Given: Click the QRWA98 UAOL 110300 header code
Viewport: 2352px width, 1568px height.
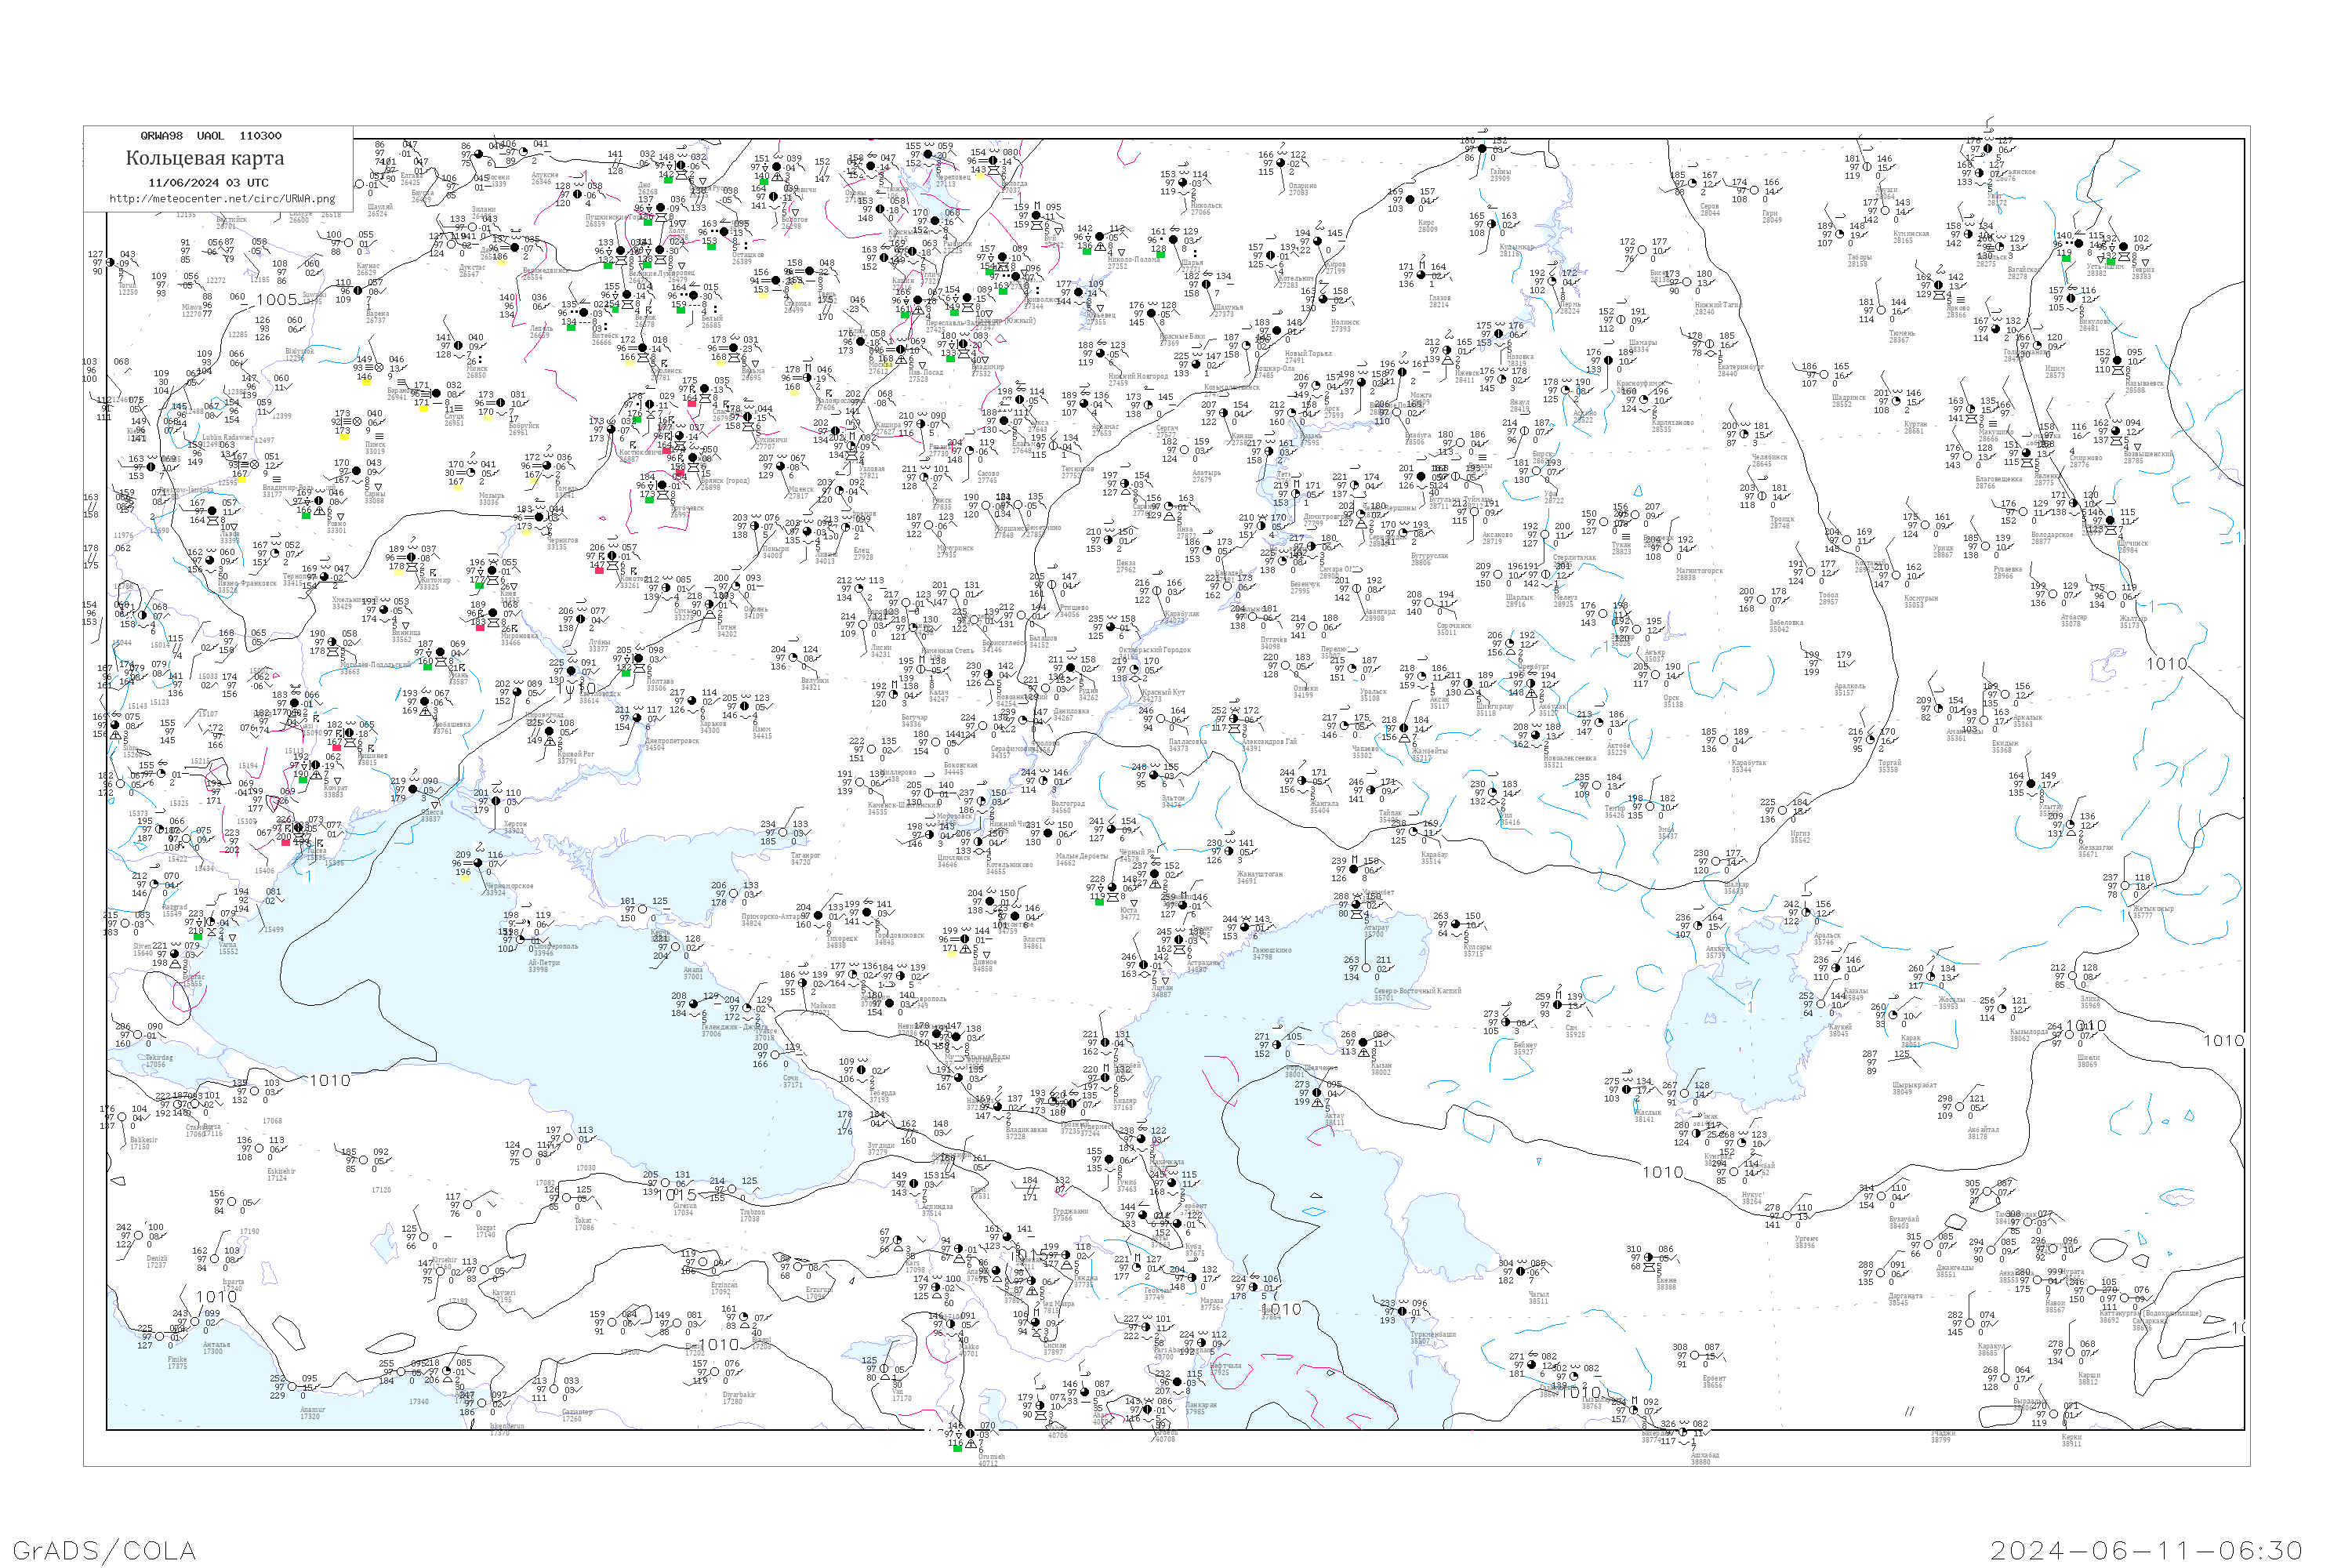Looking at the screenshot, I should [210, 136].
